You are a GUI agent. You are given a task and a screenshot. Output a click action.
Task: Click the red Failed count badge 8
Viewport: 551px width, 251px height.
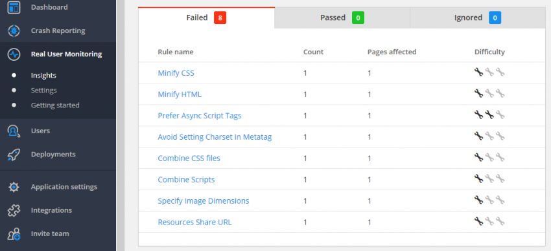(220, 17)
